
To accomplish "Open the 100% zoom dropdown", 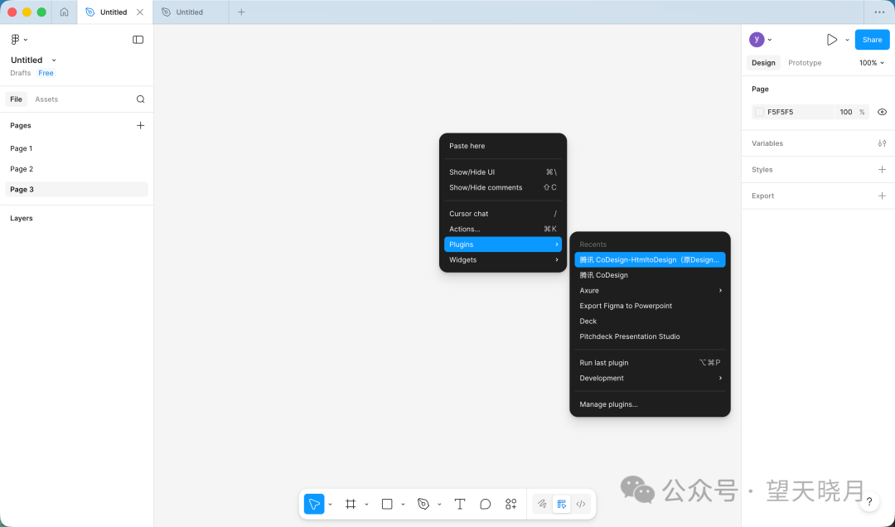I will point(872,63).
